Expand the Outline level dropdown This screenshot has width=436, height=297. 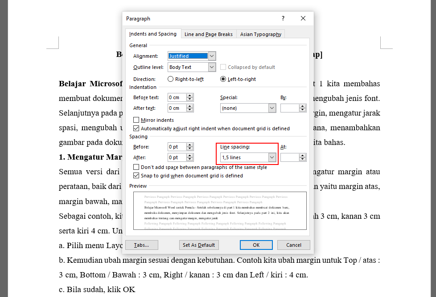coord(212,67)
